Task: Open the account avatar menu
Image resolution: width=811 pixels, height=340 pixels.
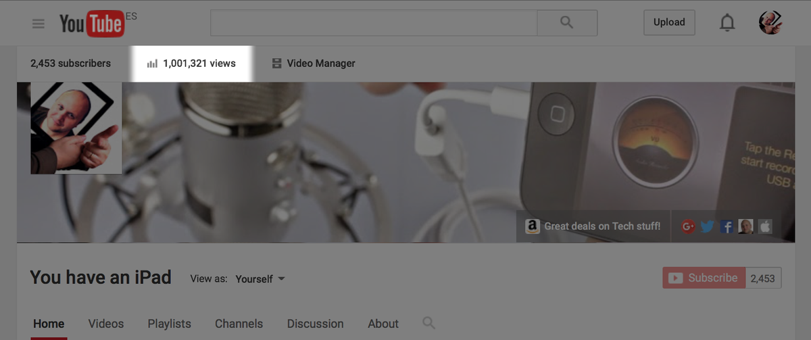Action: coord(770,22)
